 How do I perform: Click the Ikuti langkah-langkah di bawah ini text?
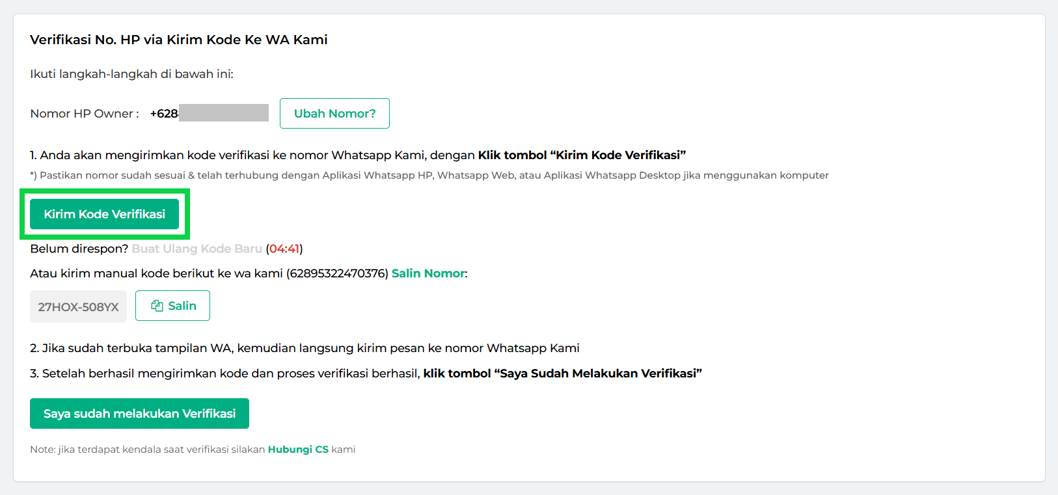[x=131, y=74]
